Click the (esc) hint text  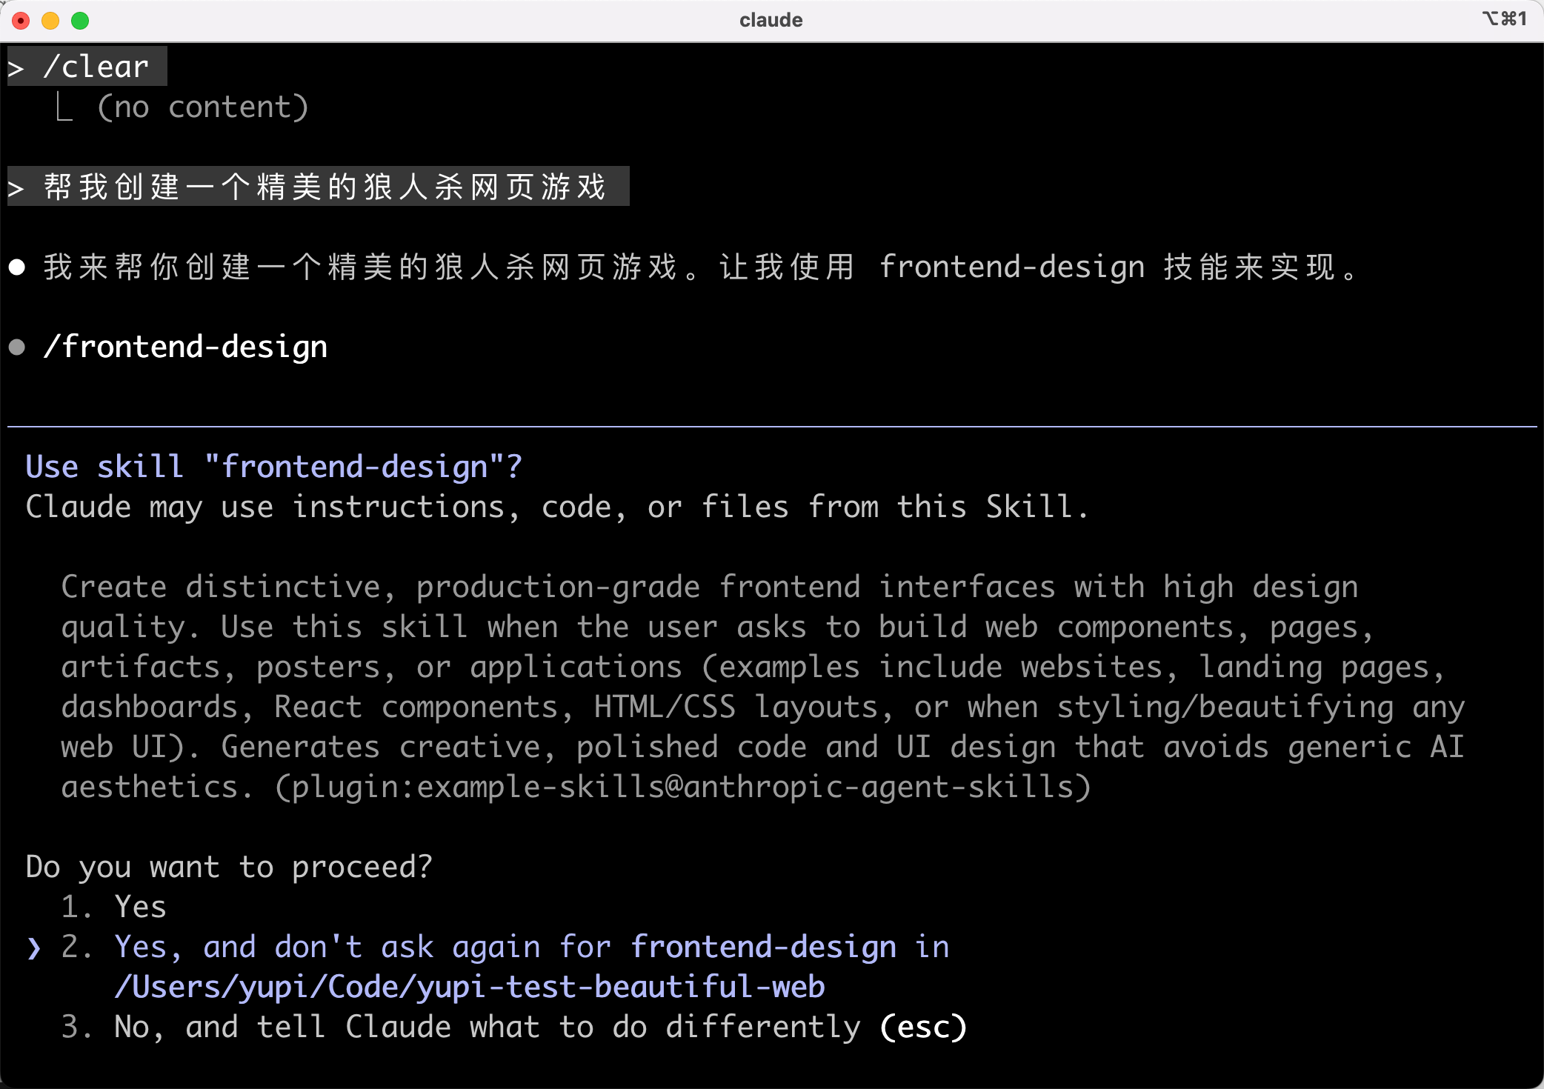[923, 1027]
